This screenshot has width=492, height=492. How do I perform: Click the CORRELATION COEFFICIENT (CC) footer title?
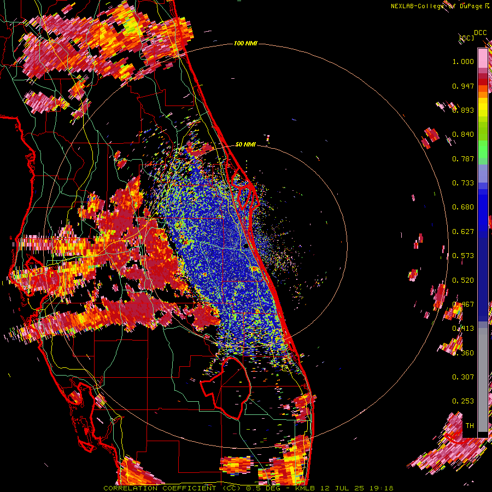172,488
